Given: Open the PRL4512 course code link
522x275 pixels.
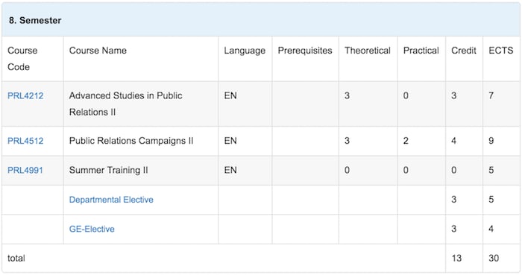Looking at the screenshot, I should click(25, 141).
